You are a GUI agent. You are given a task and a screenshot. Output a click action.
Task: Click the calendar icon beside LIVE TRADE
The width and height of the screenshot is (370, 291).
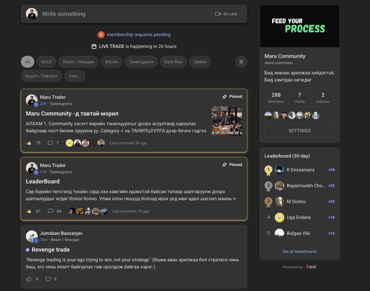[x=94, y=46]
